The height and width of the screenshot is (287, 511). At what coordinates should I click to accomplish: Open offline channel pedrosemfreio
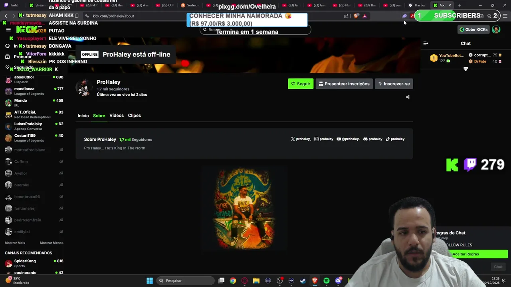click(x=34, y=220)
